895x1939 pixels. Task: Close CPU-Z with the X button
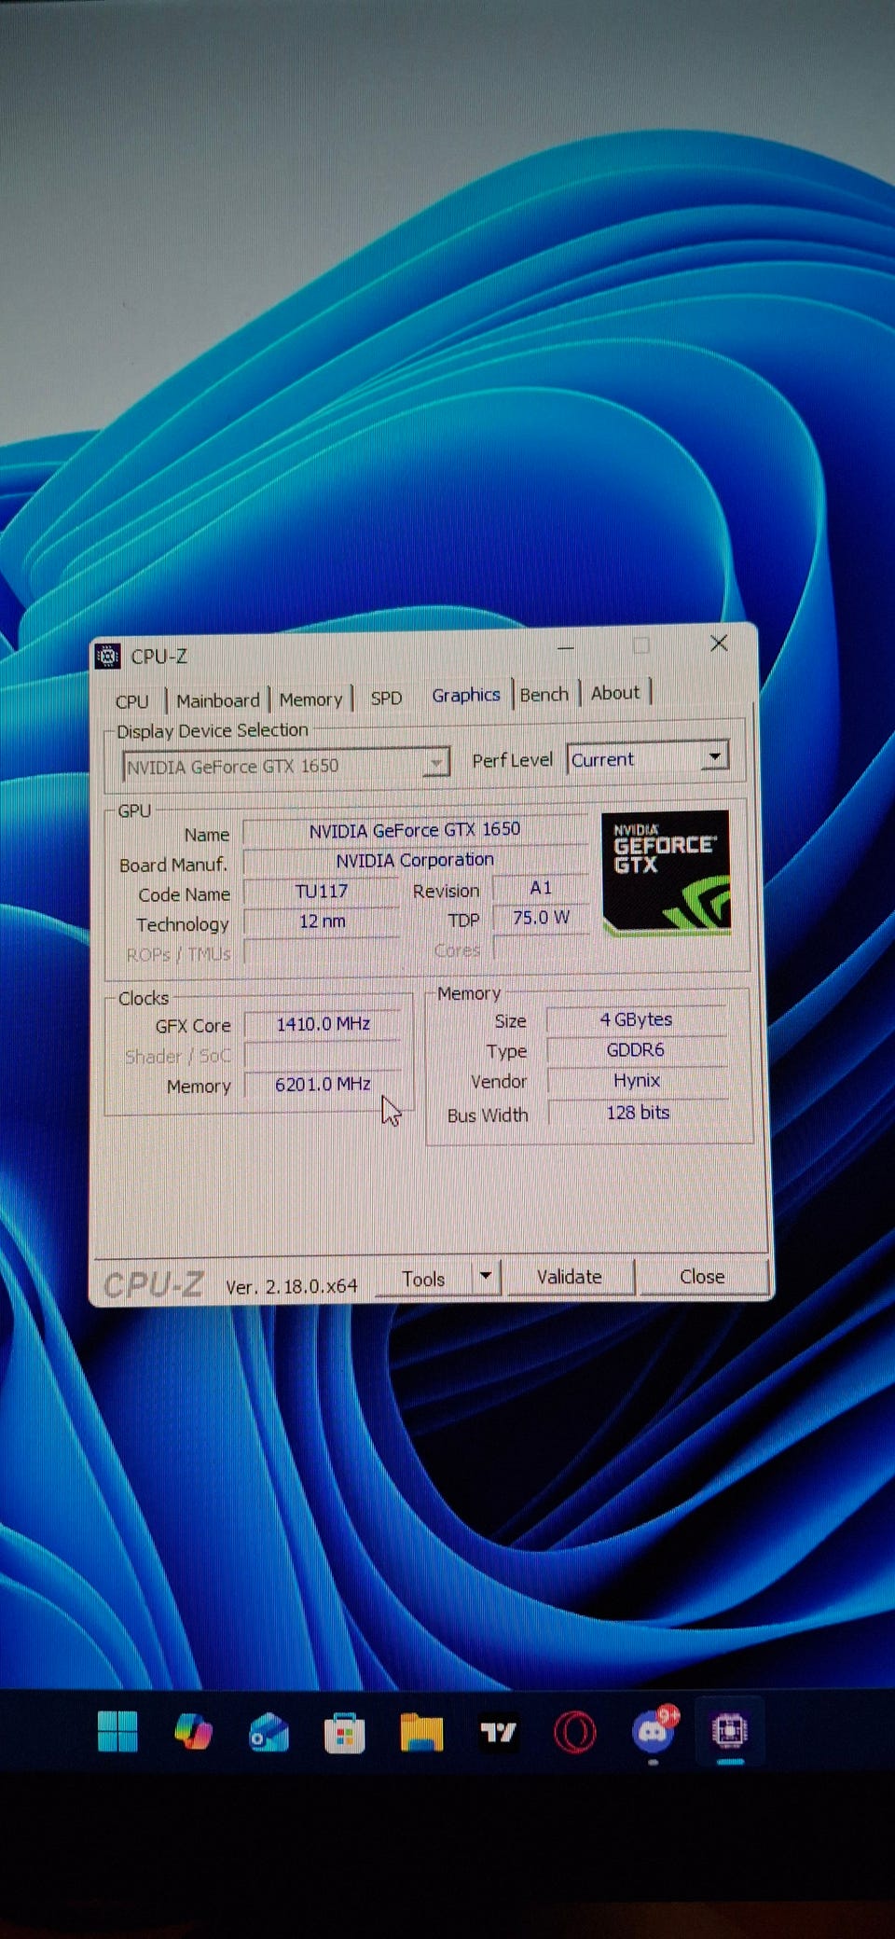(719, 644)
